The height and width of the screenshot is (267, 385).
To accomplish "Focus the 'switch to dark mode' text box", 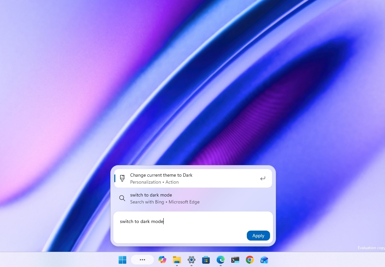I will pyautogui.click(x=193, y=228).
